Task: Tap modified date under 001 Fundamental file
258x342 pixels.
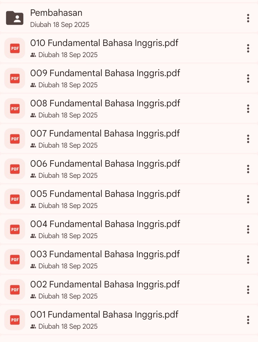Action: (68, 327)
